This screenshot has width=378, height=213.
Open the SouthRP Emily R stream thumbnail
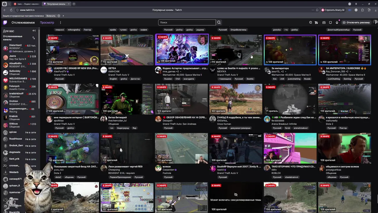click(x=236, y=148)
